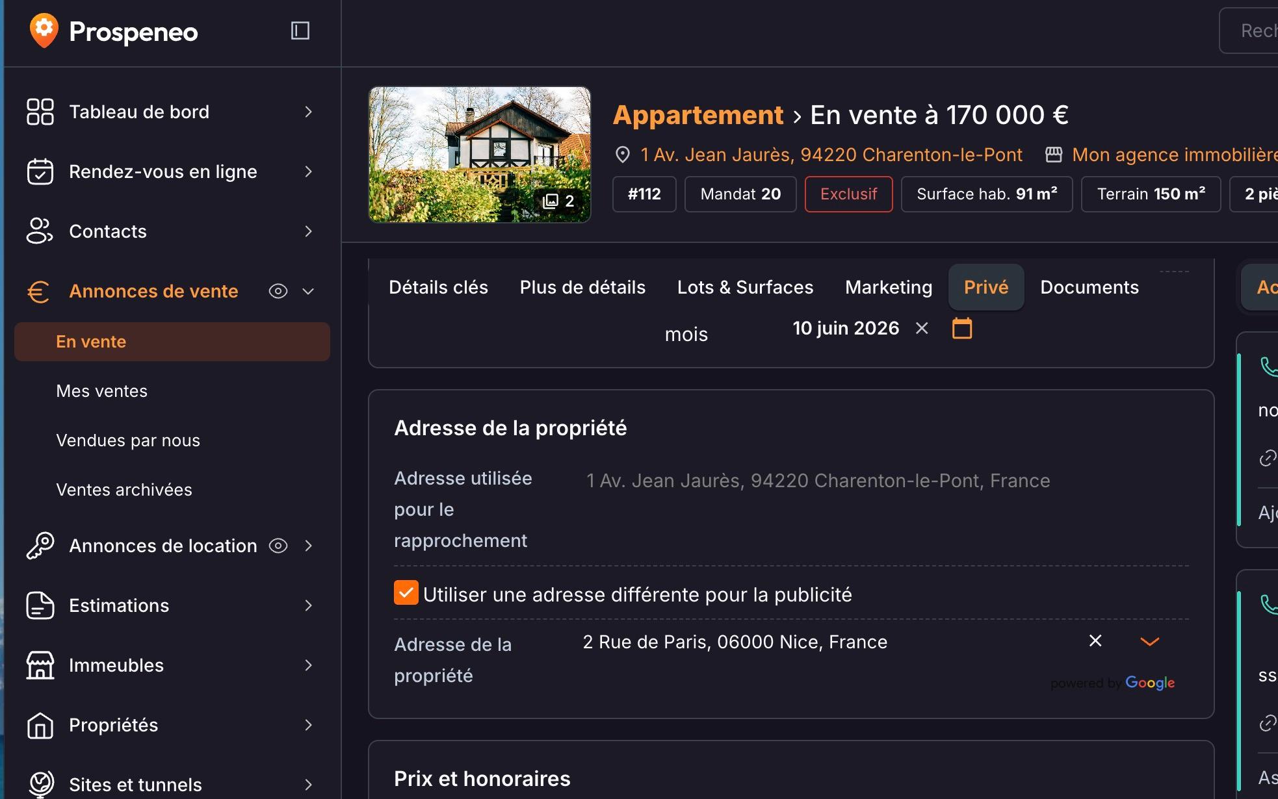Expand the Annonces de location chevron

(309, 546)
